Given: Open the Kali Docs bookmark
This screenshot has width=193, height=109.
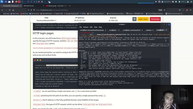Looking at the screenshot, I should pos(24,14).
